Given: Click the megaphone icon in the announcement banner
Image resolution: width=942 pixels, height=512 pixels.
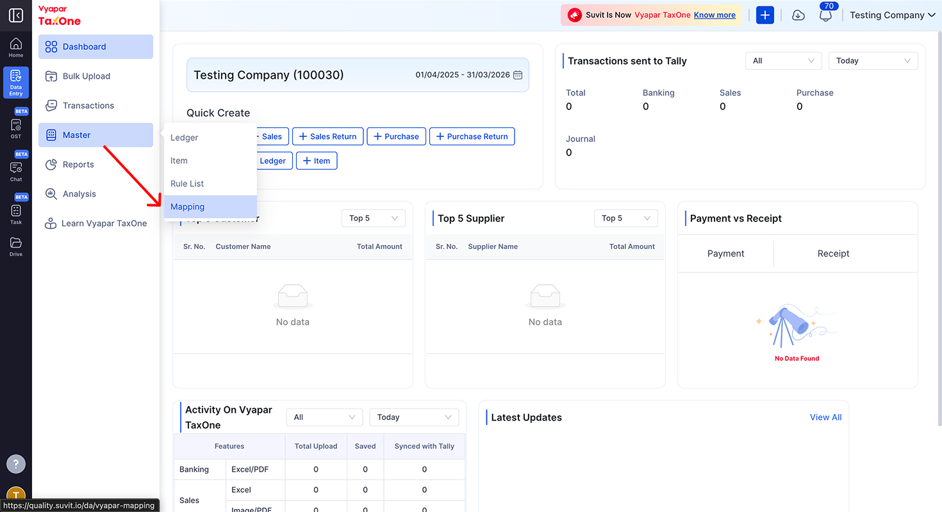Looking at the screenshot, I should (574, 15).
